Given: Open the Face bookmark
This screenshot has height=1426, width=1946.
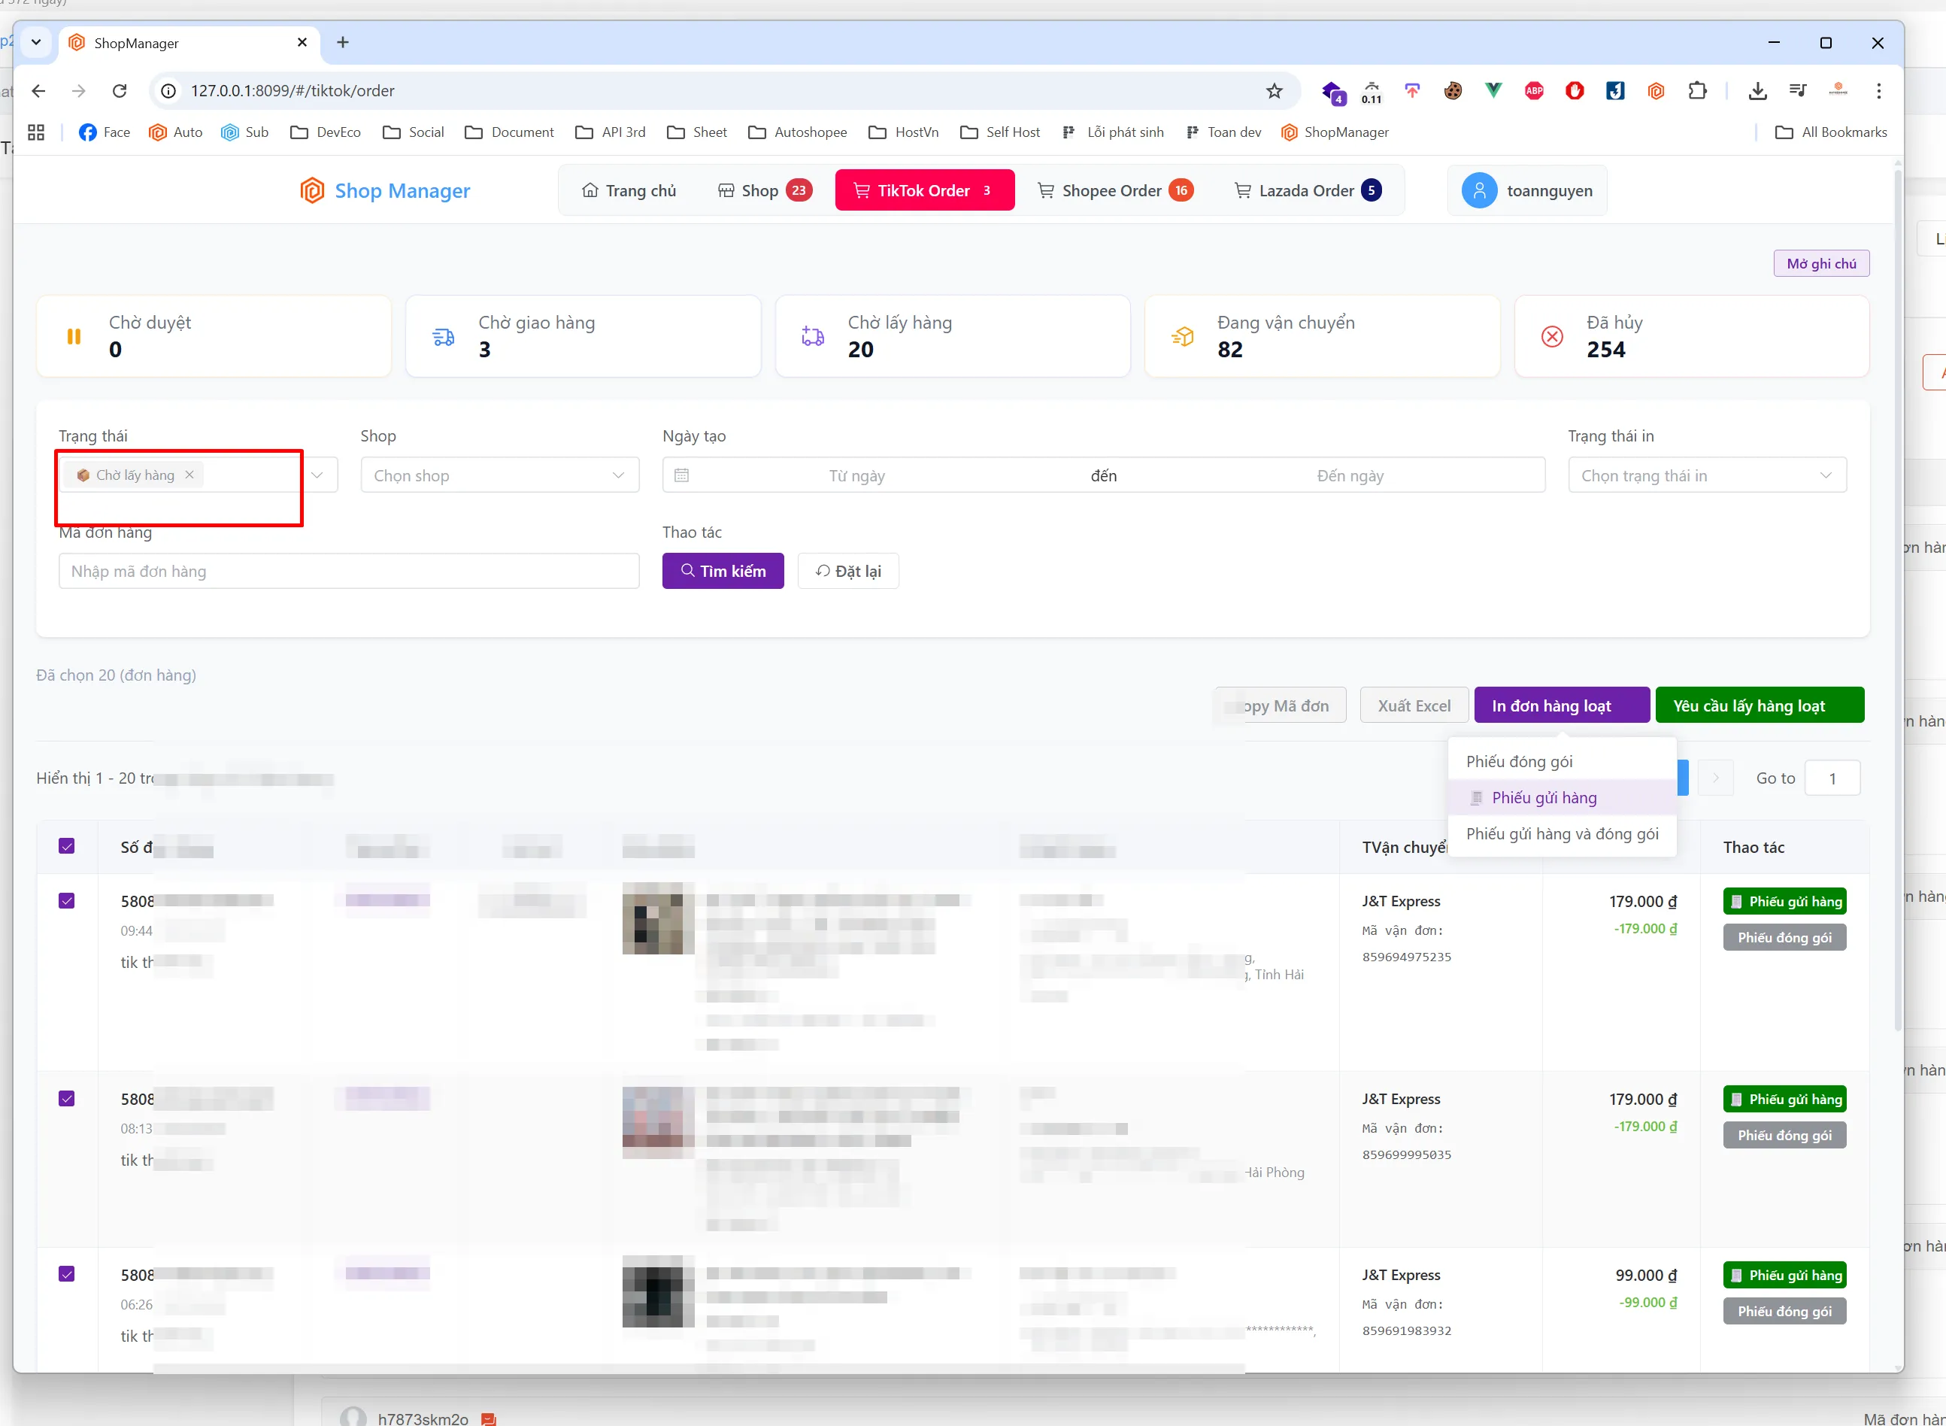Looking at the screenshot, I should pos(105,132).
